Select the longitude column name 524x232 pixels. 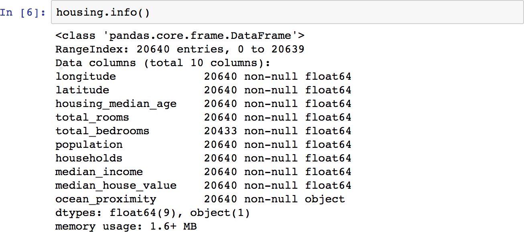(x=85, y=77)
